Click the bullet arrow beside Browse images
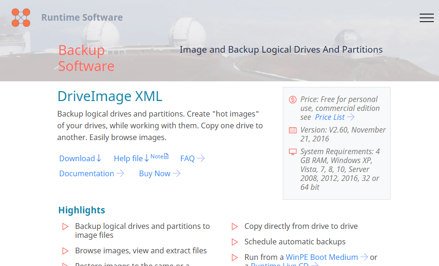The image size is (439, 266). click(x=65, y=251)
